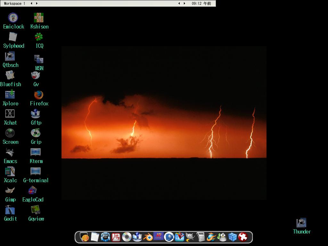Launch Blender from the bottom dock

tap(148, 237)
